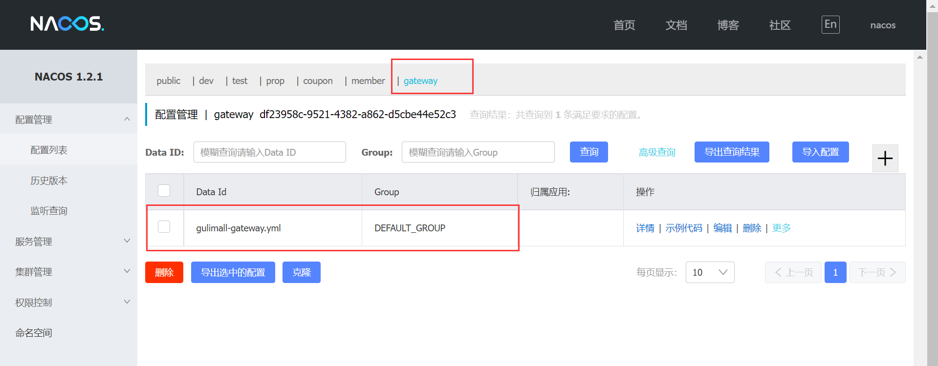This screenshot has height=366, width=938.
Task: Open 博客 in top navigation
Action: tap(728, 25)
